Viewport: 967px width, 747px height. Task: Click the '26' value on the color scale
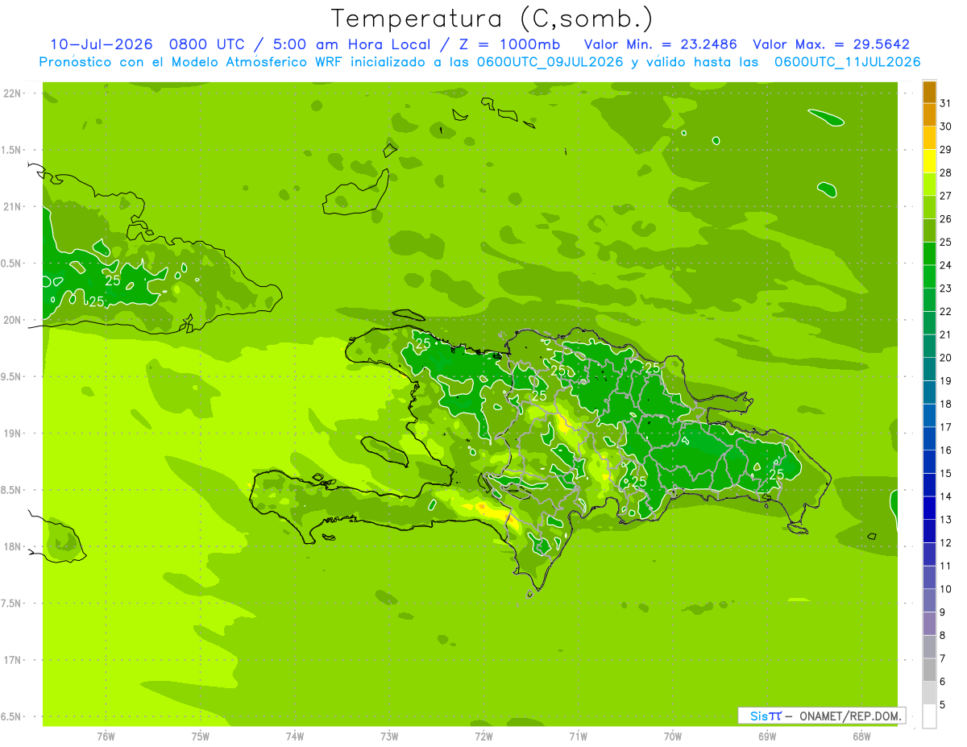pos(947,219)
